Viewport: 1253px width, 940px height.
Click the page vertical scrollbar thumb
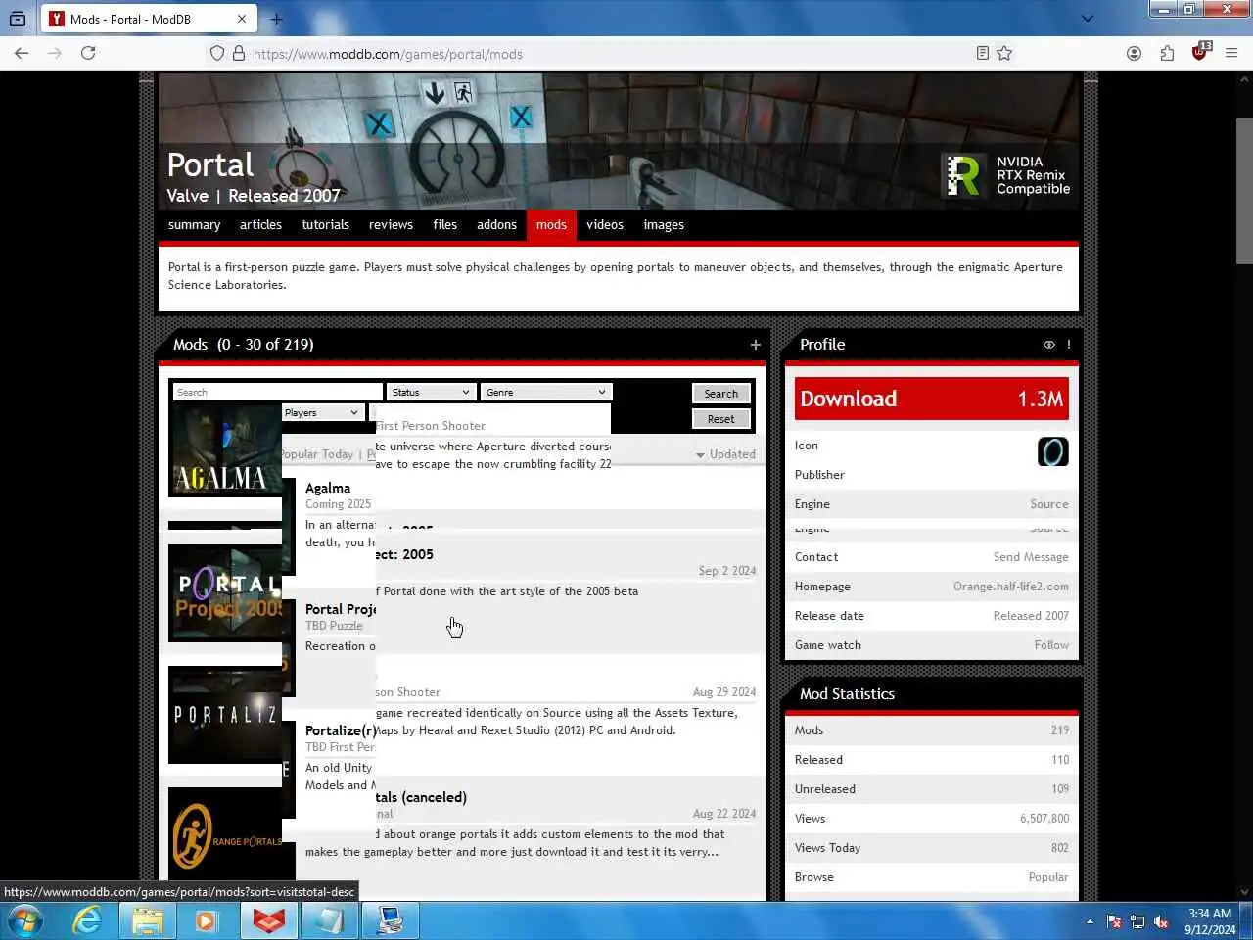1244,191
